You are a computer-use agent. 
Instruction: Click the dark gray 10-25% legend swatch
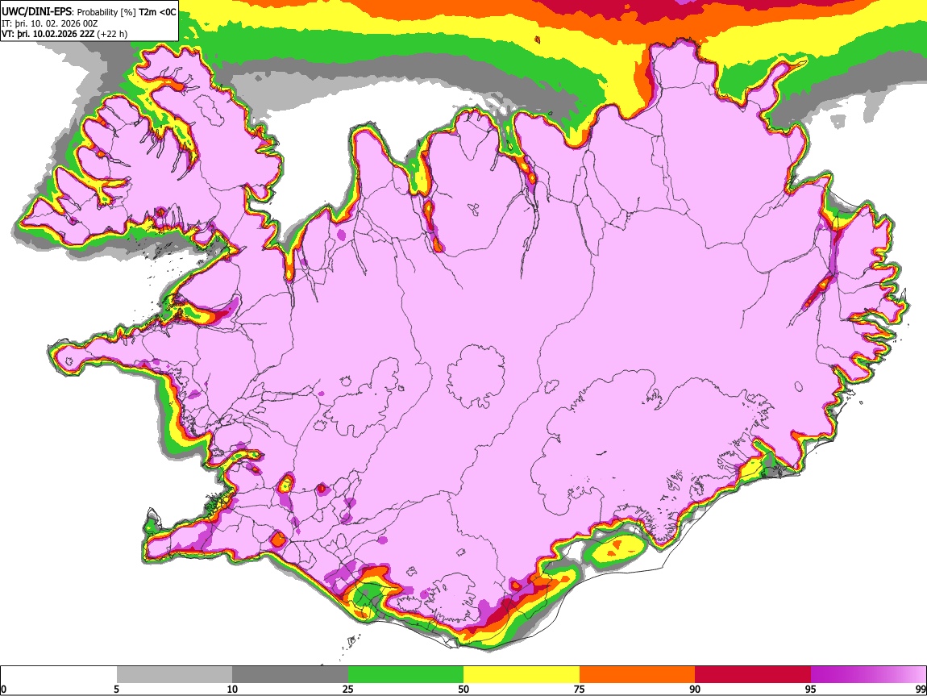(290, 675)
